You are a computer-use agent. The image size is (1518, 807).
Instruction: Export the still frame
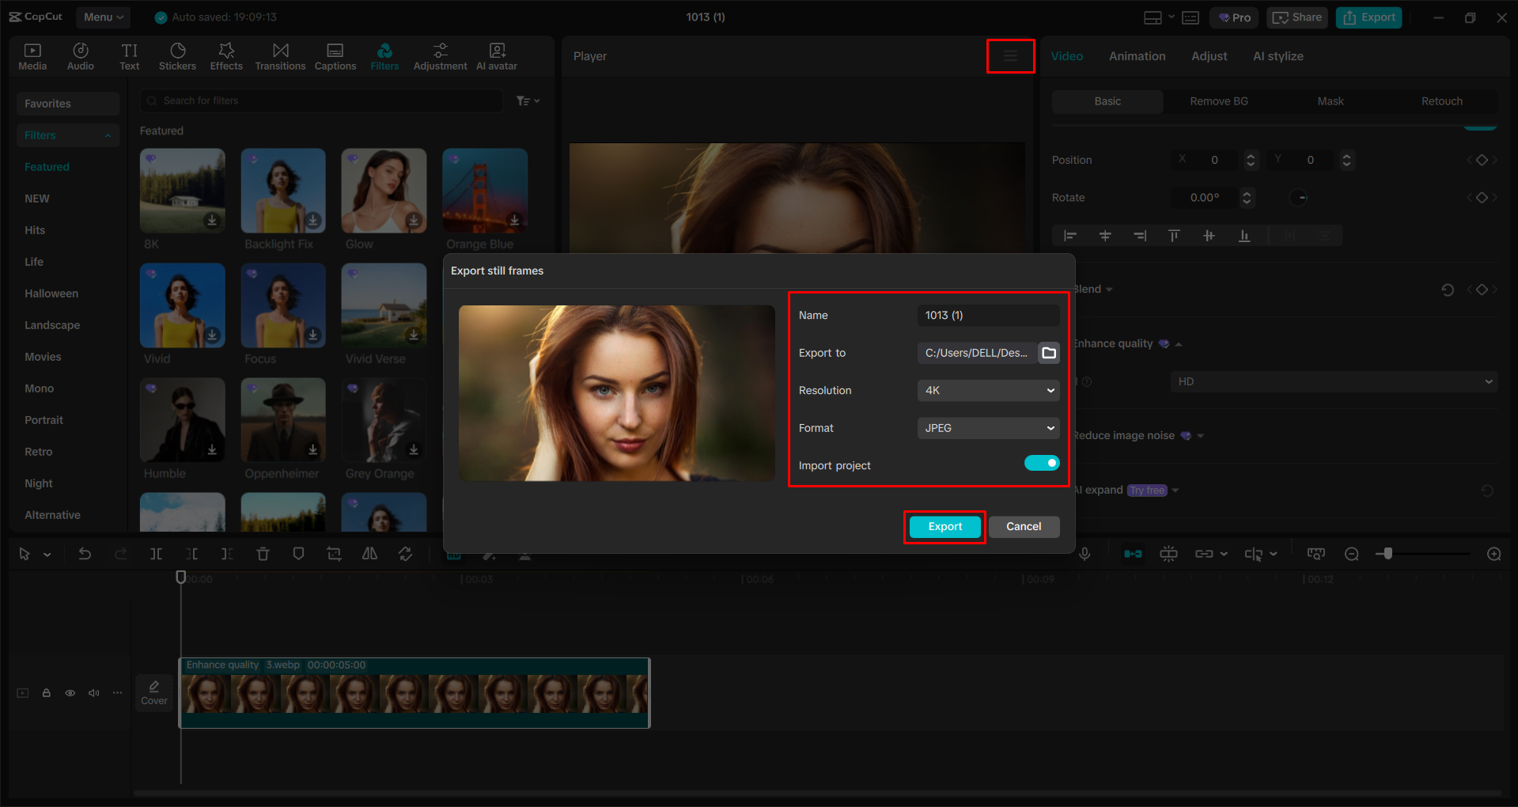click(944, 526)
